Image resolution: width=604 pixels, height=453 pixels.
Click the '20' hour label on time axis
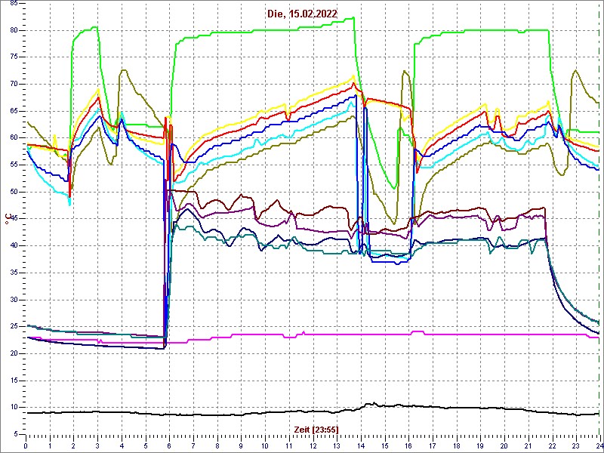pyautogui.click(x=504, y=445)
